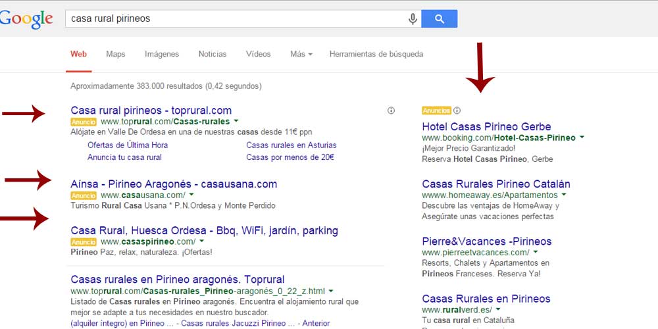Click the www.casausana.com/ green URL

143,195
